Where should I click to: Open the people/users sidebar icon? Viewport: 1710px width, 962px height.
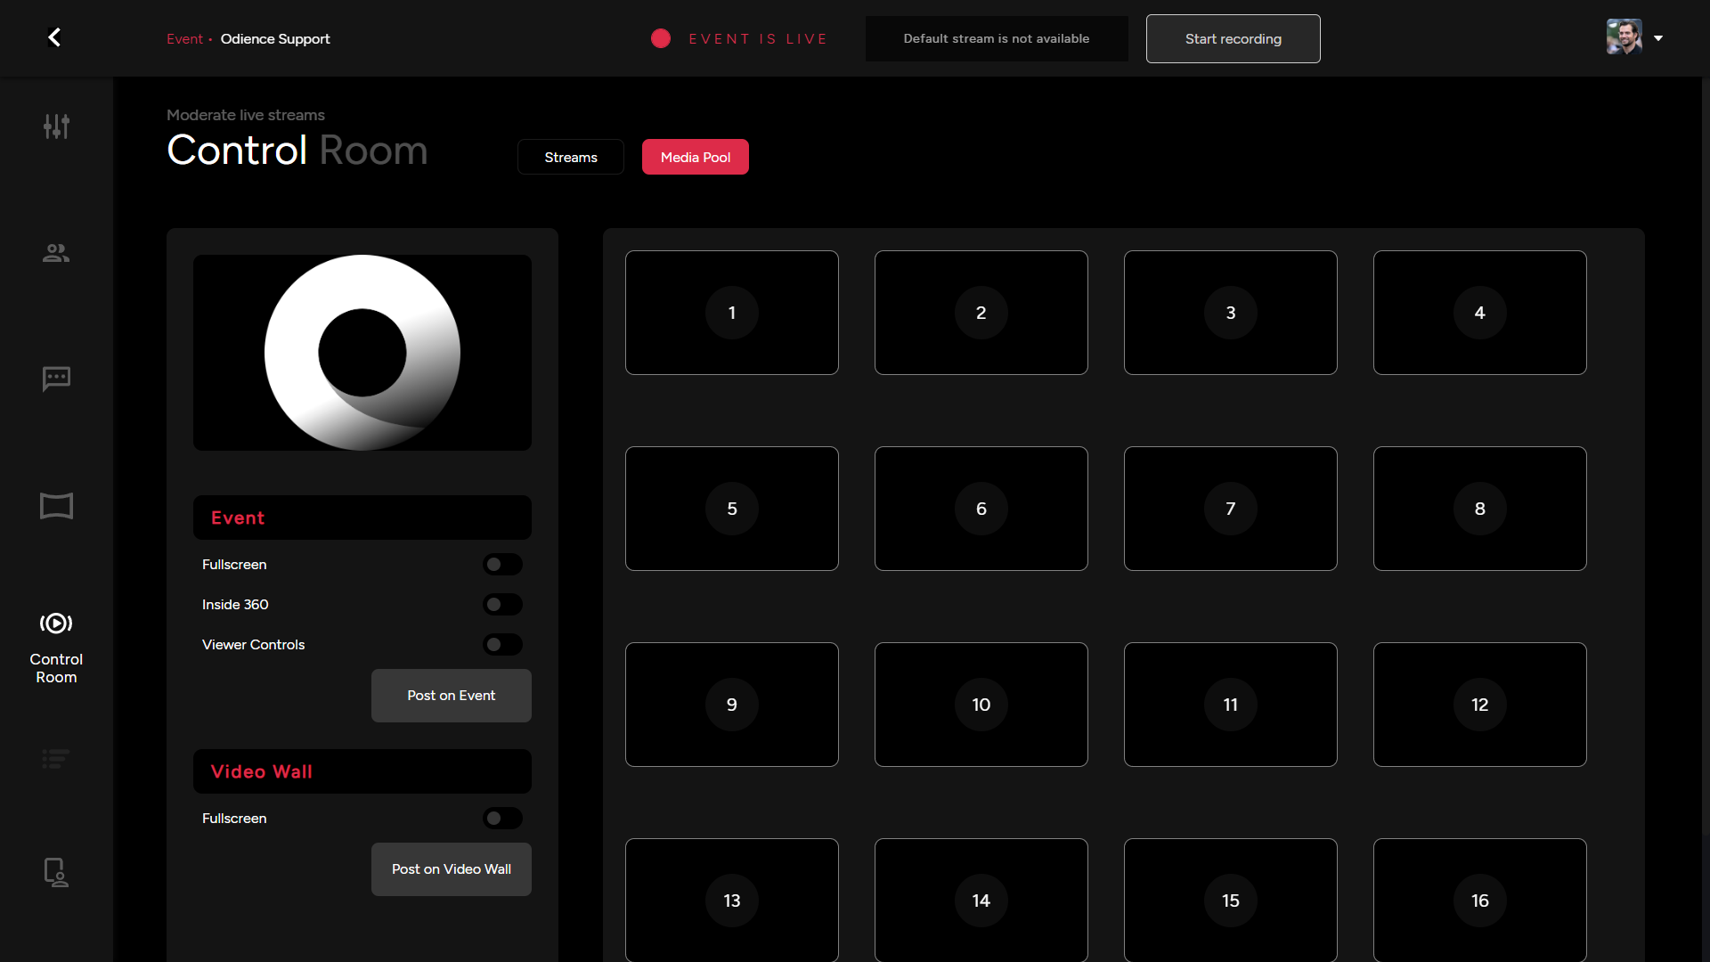[x=56, y=253]
